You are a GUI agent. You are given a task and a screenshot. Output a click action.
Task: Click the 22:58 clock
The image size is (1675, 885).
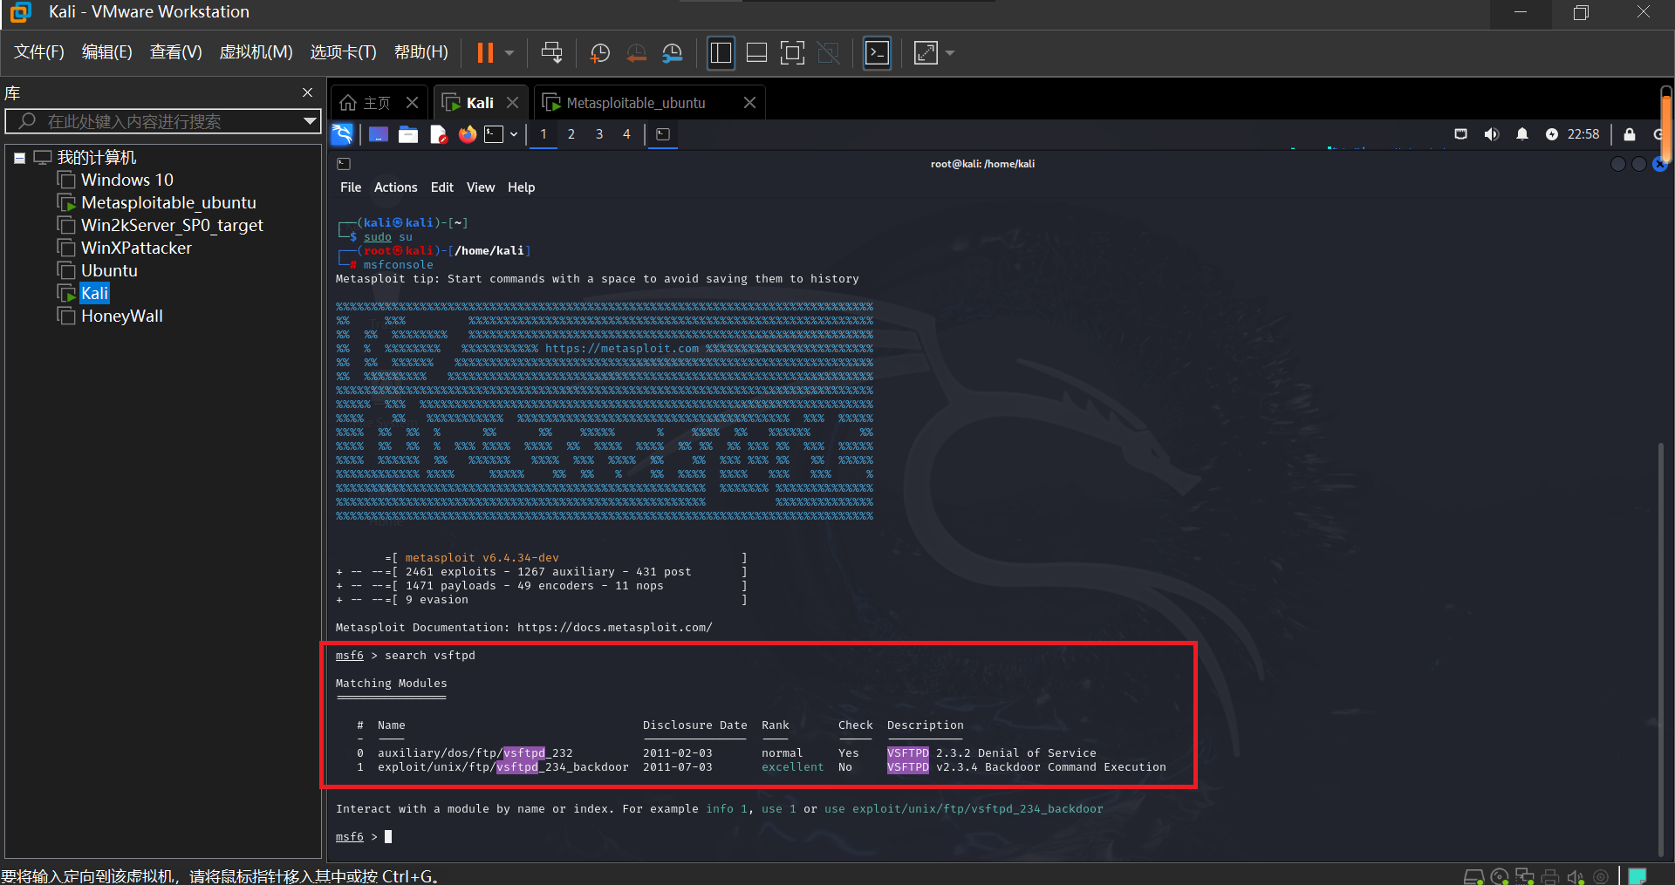click(x=1583, y=134)
